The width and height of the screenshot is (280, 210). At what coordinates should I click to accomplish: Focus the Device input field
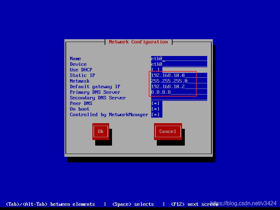tap(179, 64)
